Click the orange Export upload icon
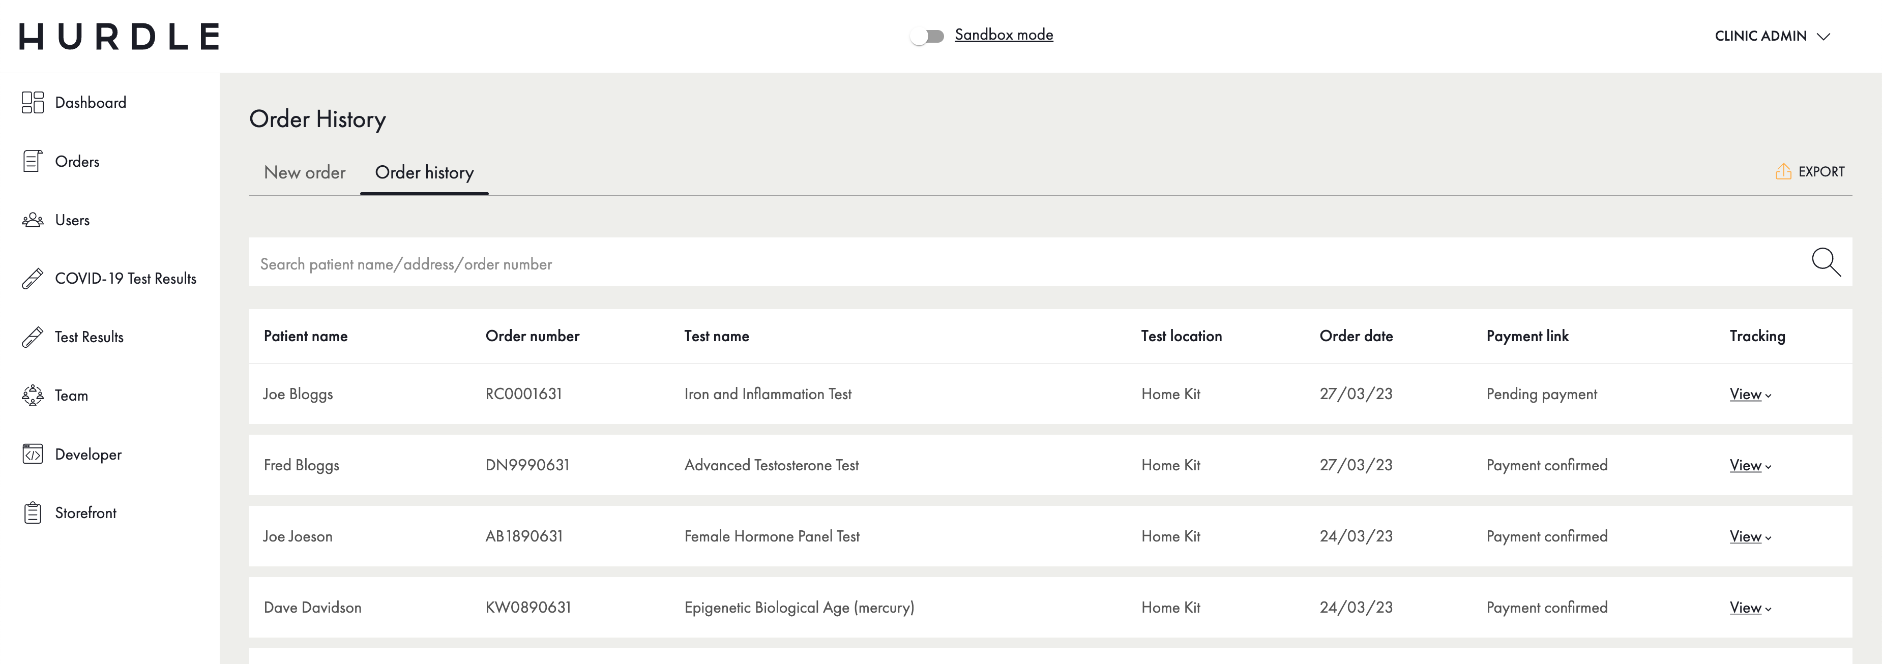This screenshot has width=1882, height=664. (1783, 172)
